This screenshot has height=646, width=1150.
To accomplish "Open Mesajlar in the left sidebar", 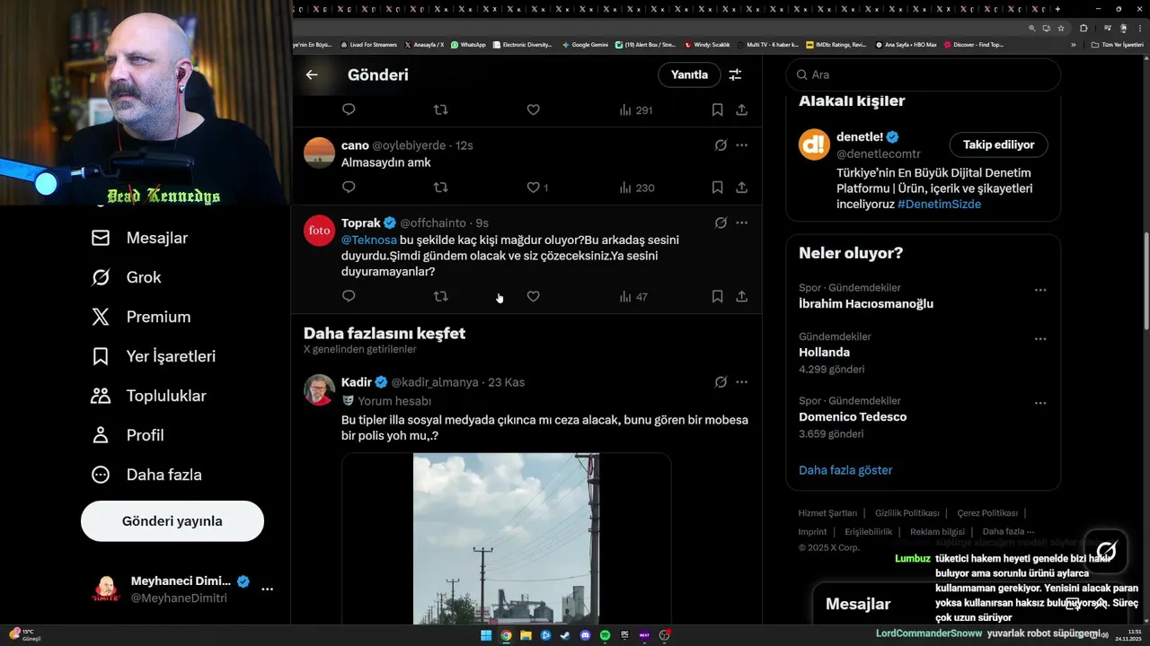I will point(139,238).
